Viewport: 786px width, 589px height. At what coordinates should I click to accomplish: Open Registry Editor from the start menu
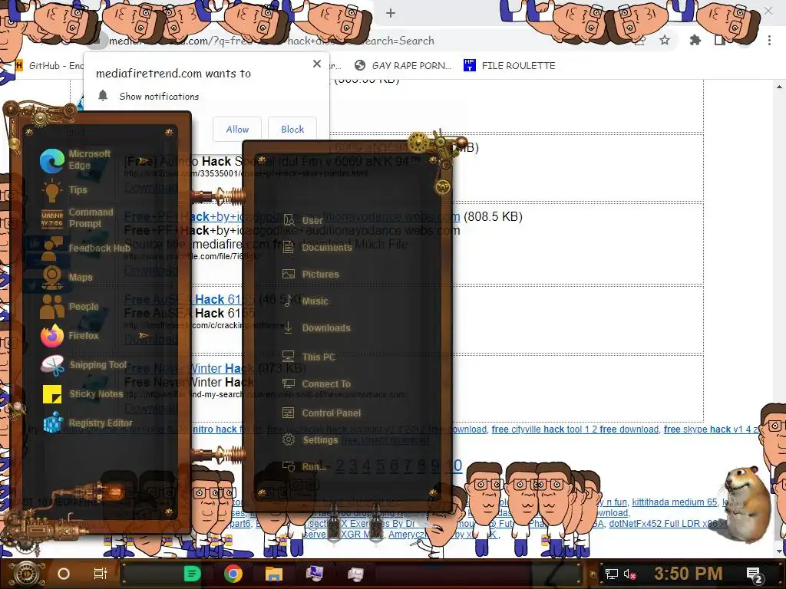tap(88, 423)
